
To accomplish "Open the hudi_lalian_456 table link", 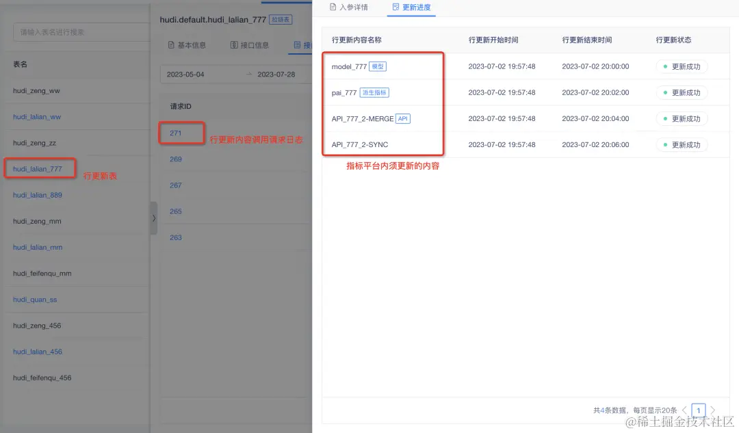I will tap(37, 352).
